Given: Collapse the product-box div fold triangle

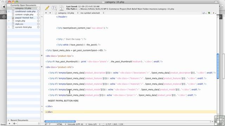Looking at the screenshot, I should point(42,56).
